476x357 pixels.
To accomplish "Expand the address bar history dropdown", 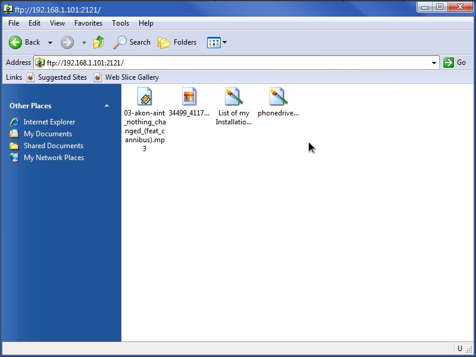I will (x=434, y=63).
